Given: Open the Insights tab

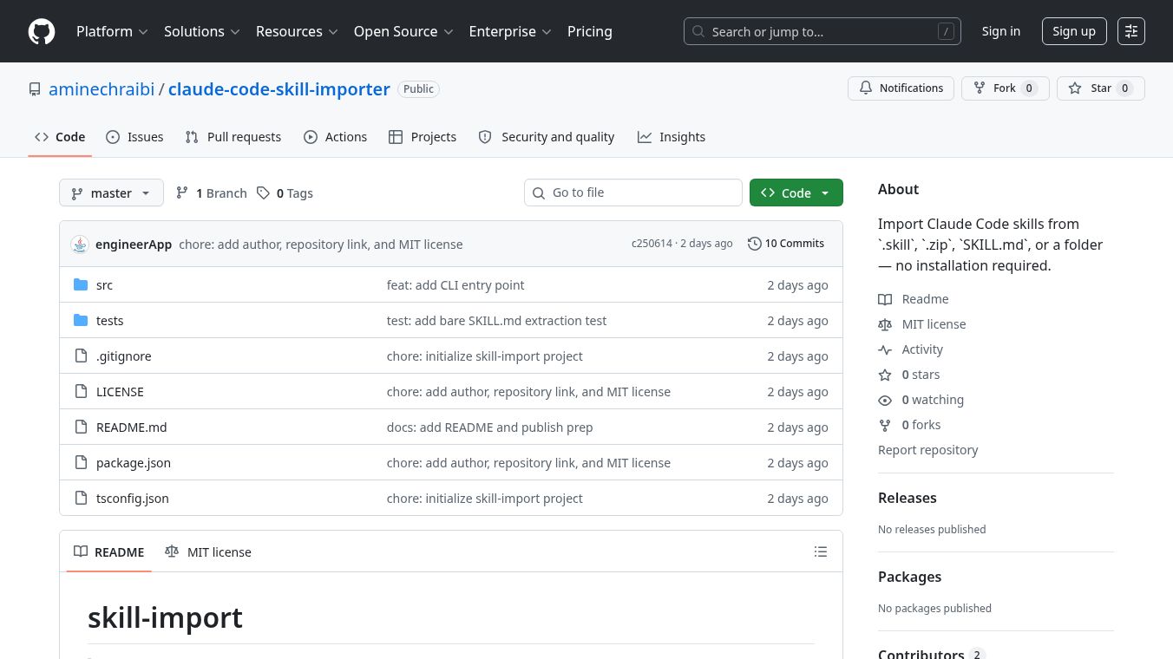Looking at the screenshot, I should tap(672, 137).
